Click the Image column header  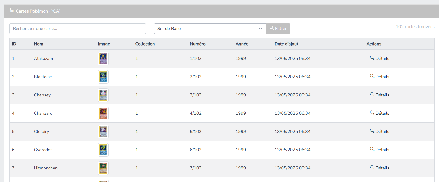click(x=104, y=44)
